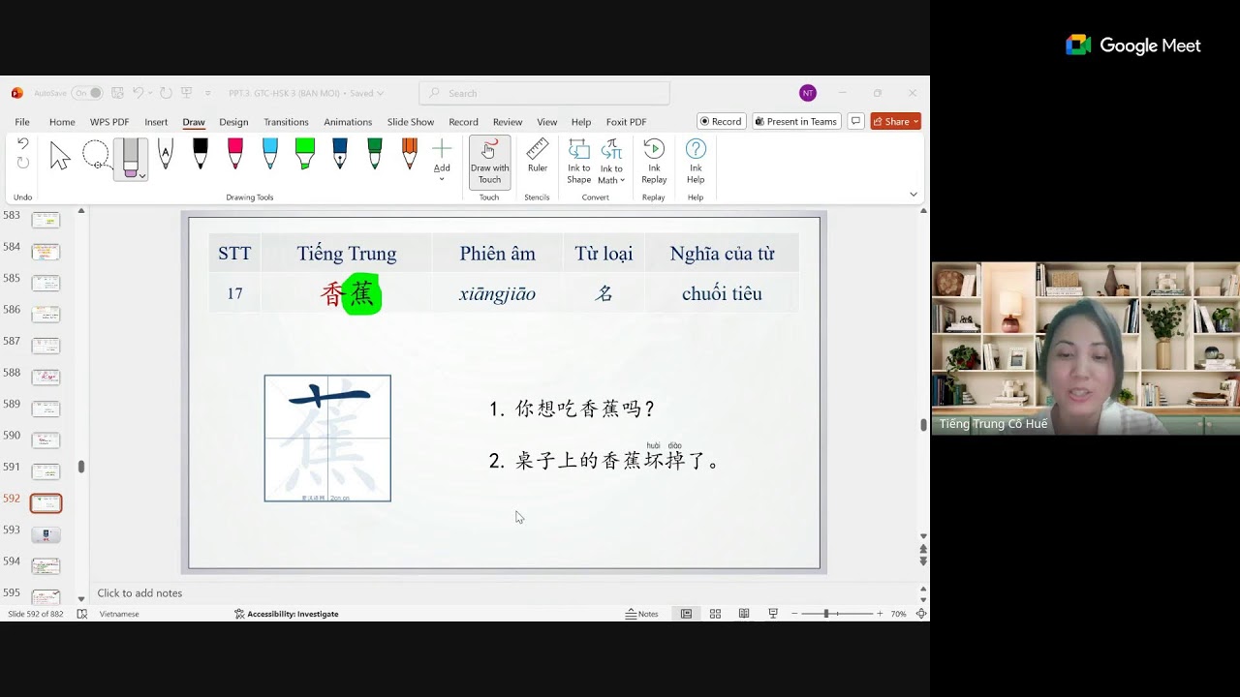Click Ink to Shape
Screen dimensions: 1240x697
coord(579,162)
